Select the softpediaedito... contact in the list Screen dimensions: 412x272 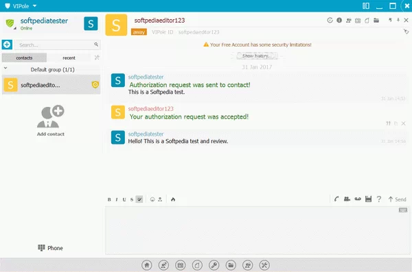click(51, 85)
